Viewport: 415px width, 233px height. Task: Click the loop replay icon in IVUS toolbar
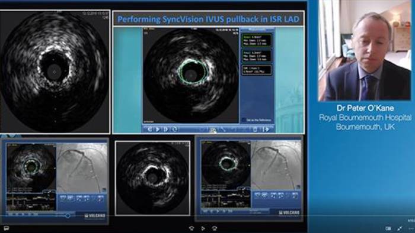pos(174,130)
